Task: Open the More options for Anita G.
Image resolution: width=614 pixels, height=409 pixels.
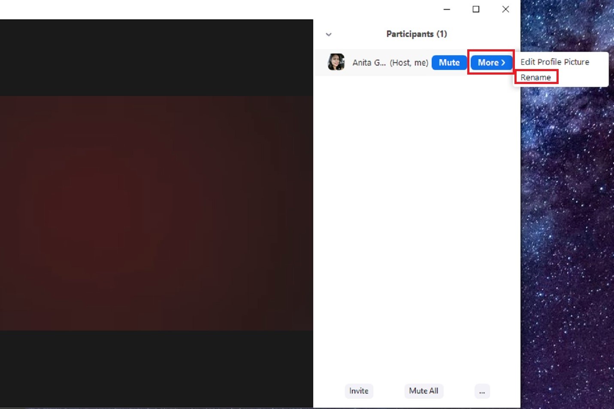Action: tap(491, 63)
